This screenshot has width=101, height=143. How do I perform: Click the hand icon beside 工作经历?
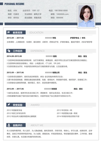coord(9,51)
